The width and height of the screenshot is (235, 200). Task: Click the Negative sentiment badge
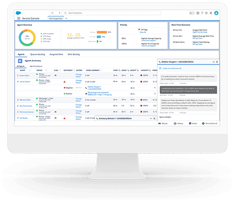point(68,88)
